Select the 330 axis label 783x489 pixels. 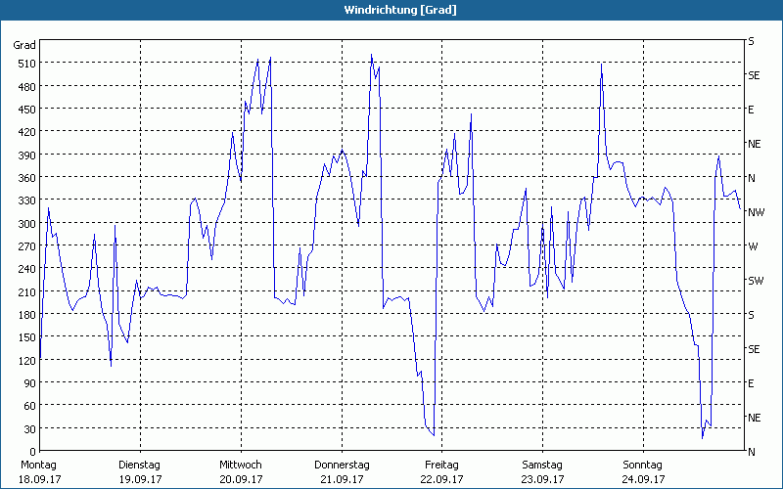27,200
